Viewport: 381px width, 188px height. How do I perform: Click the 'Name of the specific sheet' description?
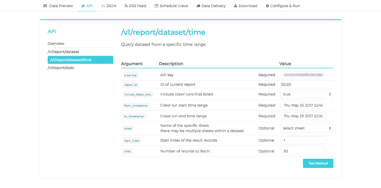tap(185, 125)
